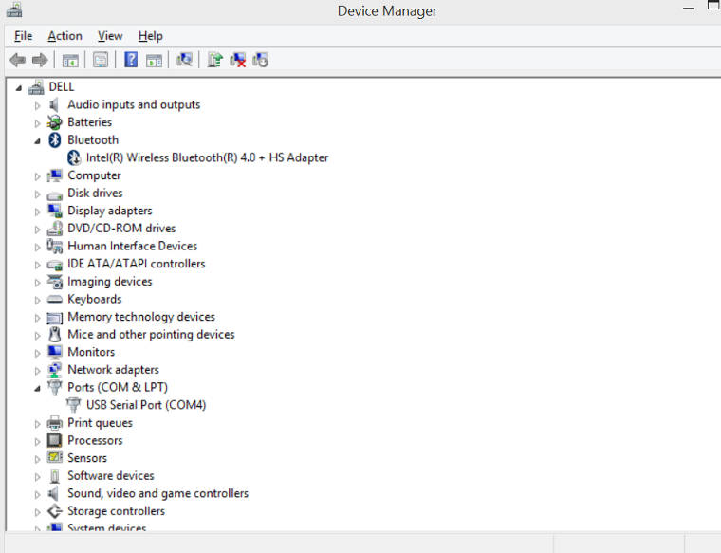
Task: Select the IDE ATA/ATAPI controllers label
Action: click(136, 264)
